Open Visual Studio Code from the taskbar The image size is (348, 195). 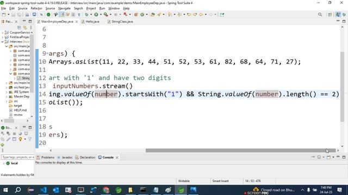43,190
